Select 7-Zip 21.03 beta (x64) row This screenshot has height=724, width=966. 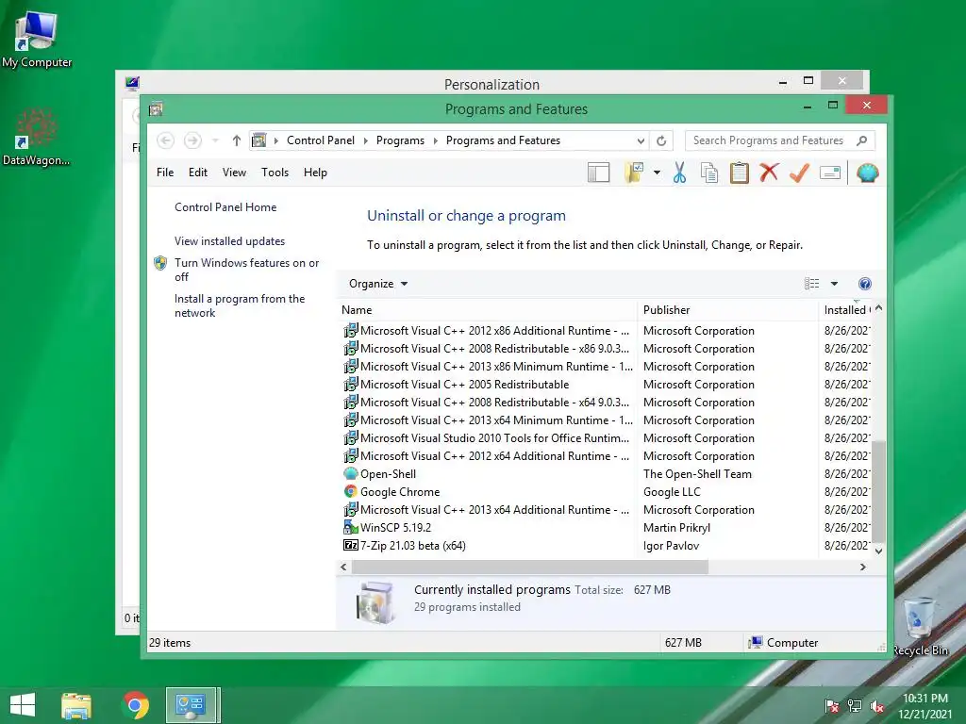[x=607, y=546]
